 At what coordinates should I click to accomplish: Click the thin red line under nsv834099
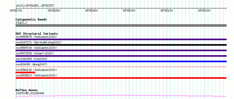[121, 67]
